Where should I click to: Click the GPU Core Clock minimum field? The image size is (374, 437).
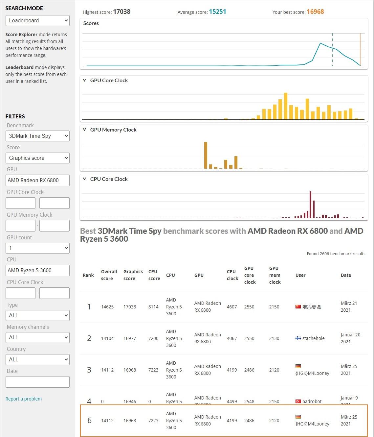pos(20,203)
